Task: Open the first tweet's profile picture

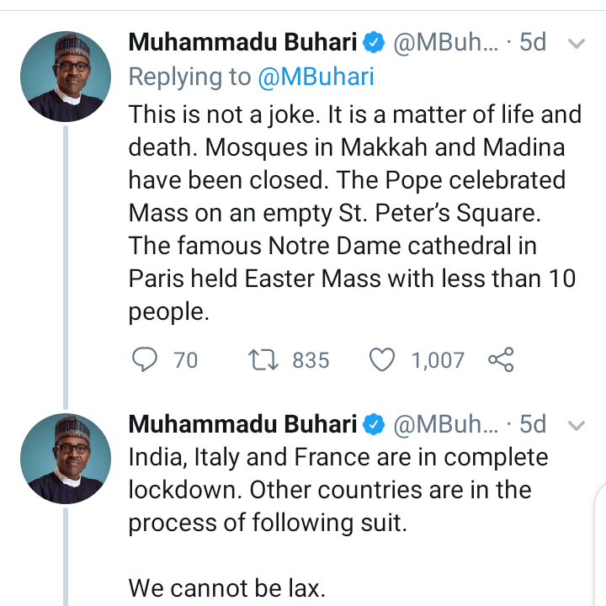Action: coord(66,77)
